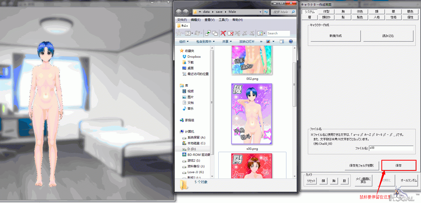Open the 文件(F) menu

tap(182, 20)
